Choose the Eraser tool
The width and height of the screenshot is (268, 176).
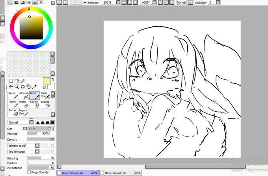point(24,104)
